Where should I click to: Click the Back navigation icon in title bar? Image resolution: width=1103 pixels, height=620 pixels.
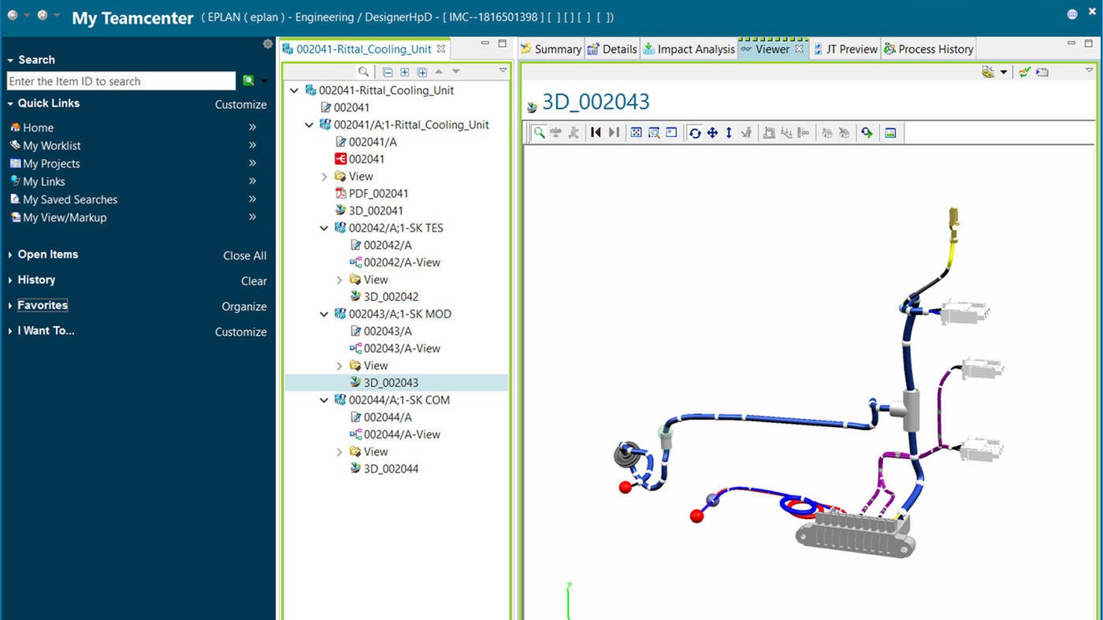pos(13,15)
